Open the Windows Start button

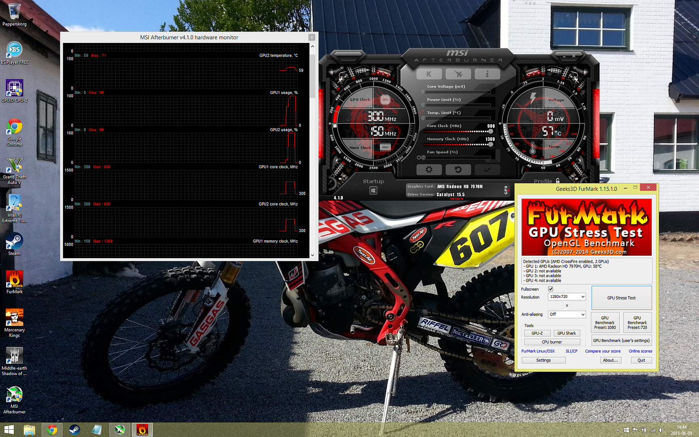click(9, 430)
